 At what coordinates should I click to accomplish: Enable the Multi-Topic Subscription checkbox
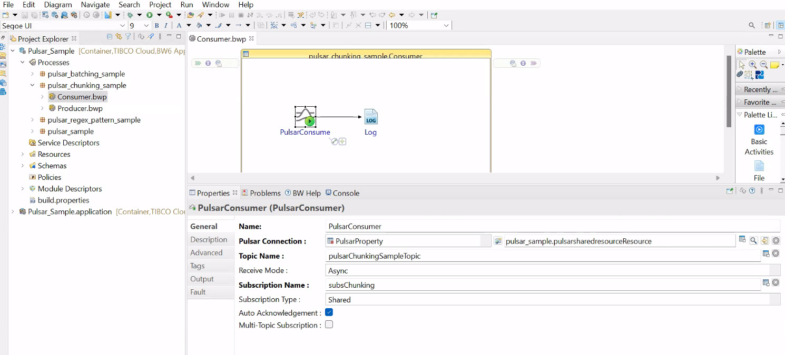(329, 325)
